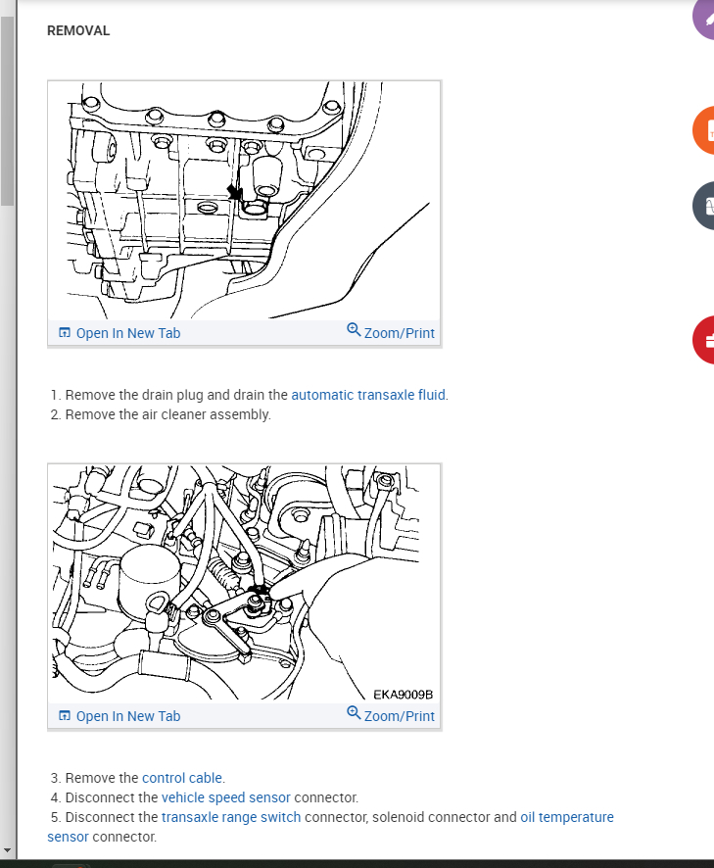Click magnifier icon under EKA9009B diagram
Viewport: 714px width, 868px height.
click(354, 713)
